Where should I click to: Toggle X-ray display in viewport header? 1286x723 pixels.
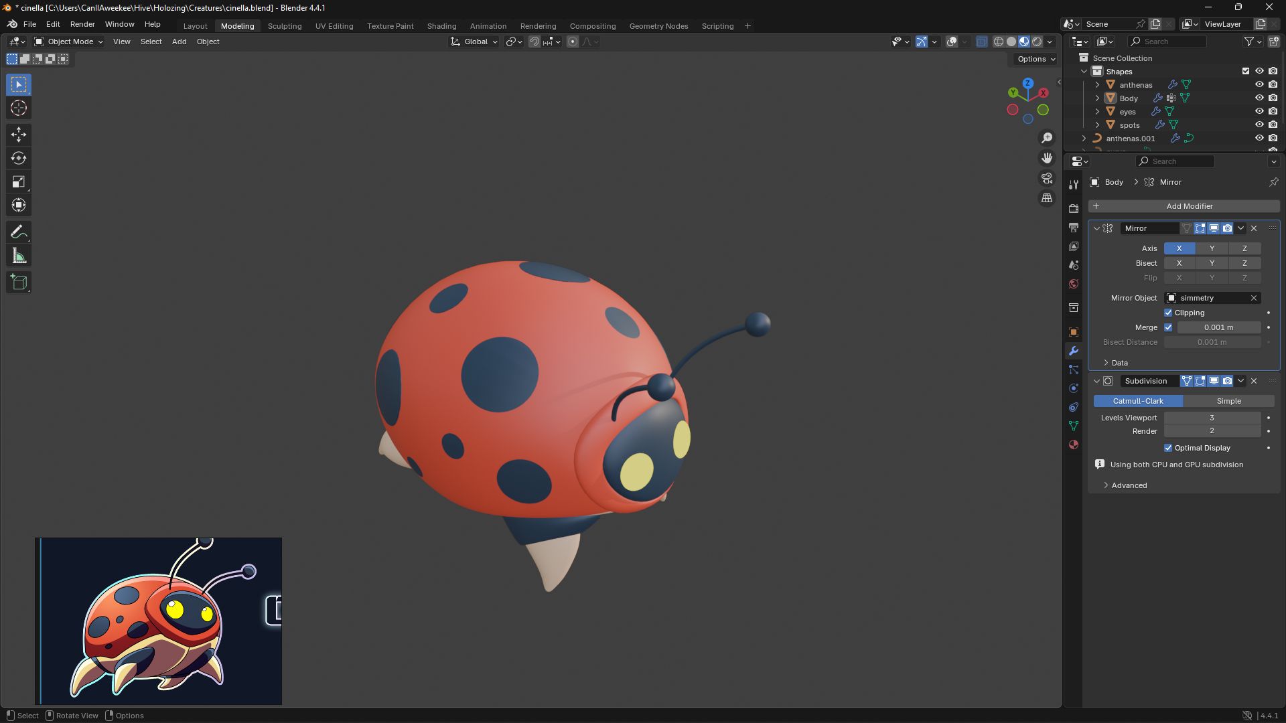tap(982, 42)
